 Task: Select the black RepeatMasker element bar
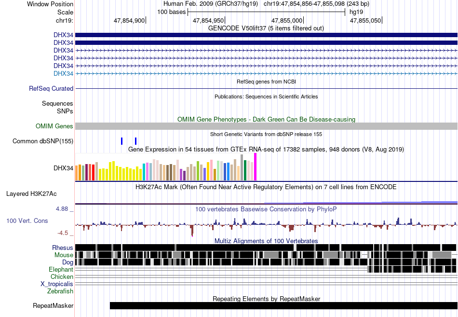coord(283,305)
